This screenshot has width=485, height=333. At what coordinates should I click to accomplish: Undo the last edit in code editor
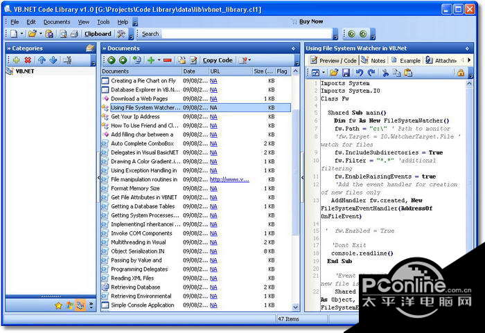360,73
